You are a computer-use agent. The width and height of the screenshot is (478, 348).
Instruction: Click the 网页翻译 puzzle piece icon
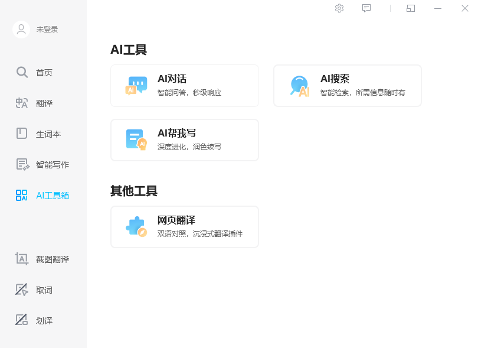click(136, 227)
